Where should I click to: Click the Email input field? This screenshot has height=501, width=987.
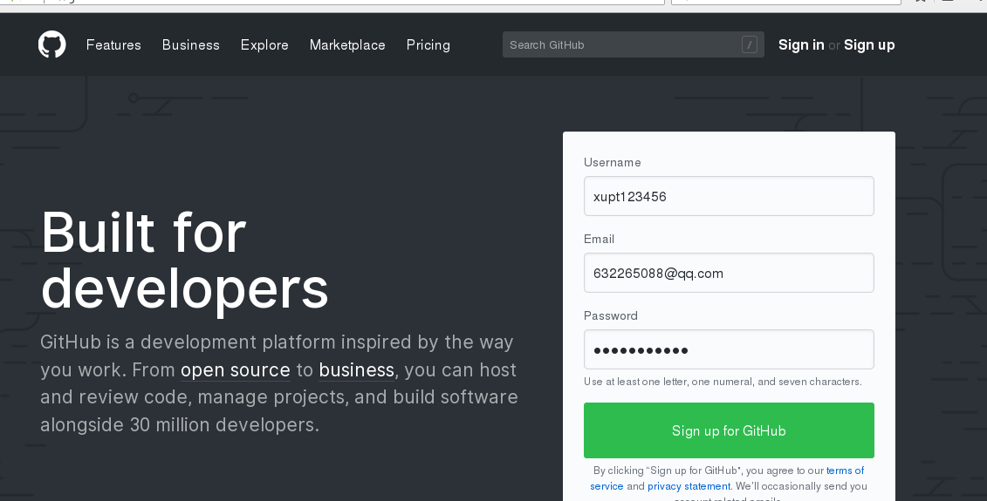tap(729, 273)
